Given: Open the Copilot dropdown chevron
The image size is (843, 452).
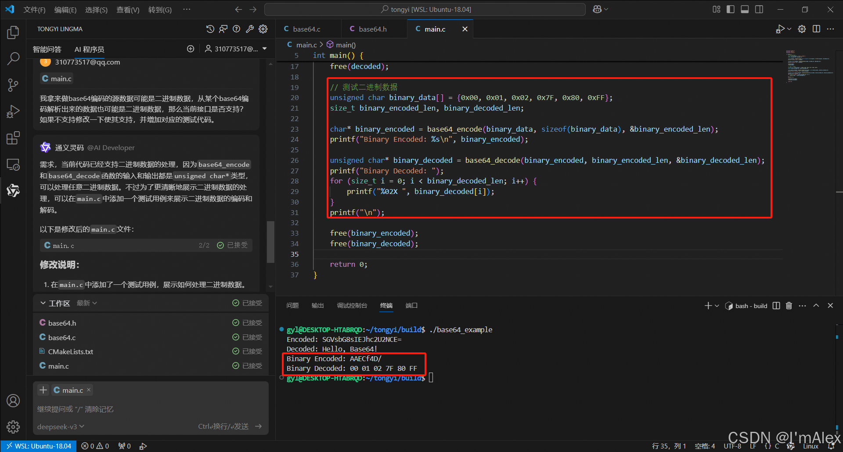Looking at the screenshot, I should point(606,9).
